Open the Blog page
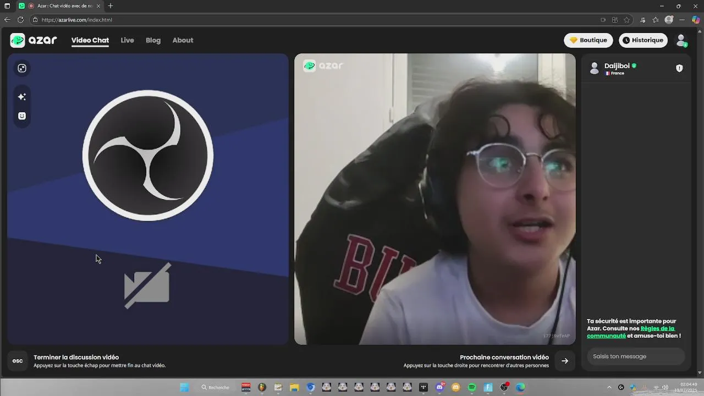This screenshot has width=704, height=396. coord(153,40)
